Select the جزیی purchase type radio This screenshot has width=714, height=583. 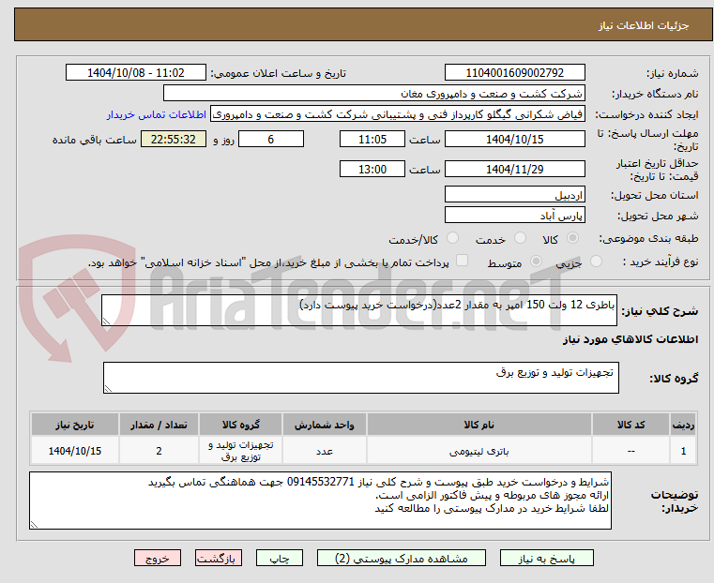click(596, 261)
